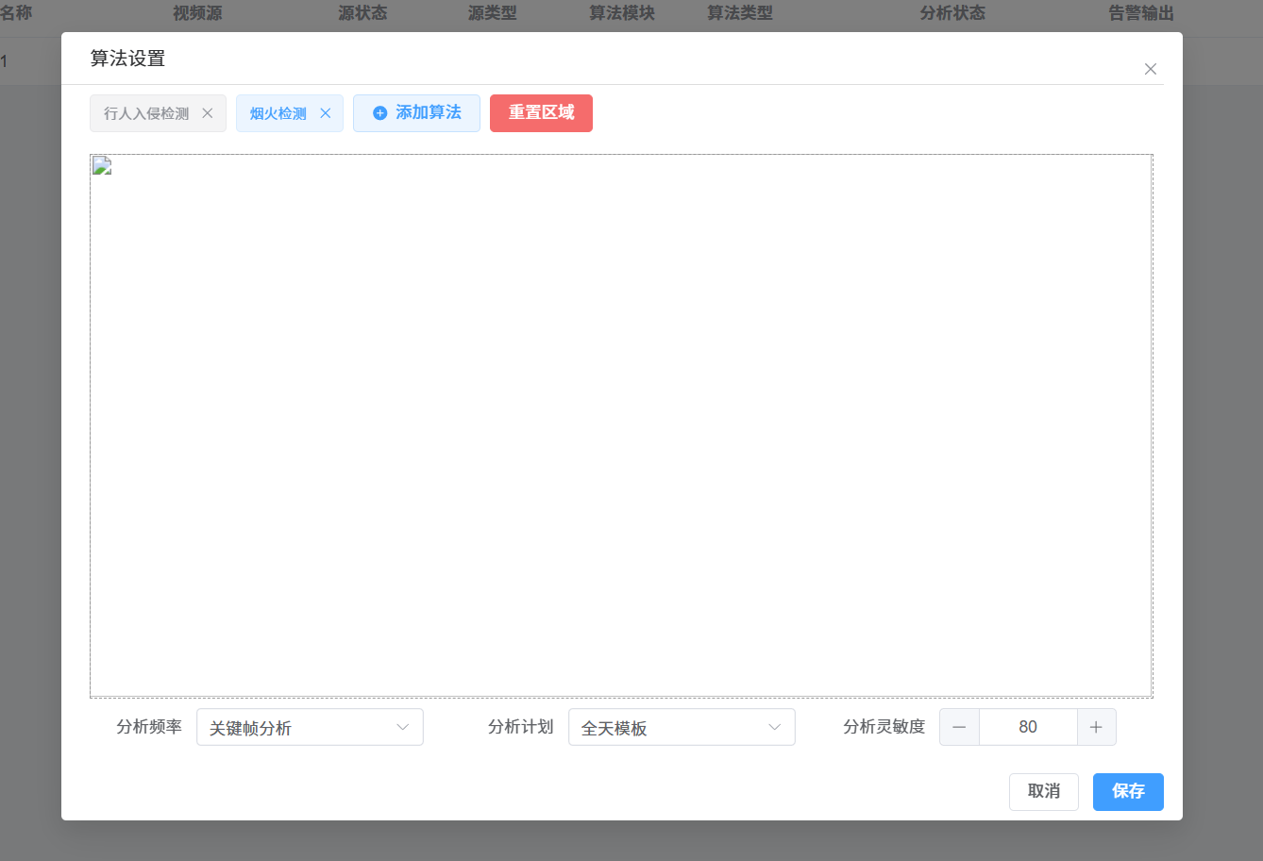Remove the 烟火检测 algorithm tag

click(326, 113)
